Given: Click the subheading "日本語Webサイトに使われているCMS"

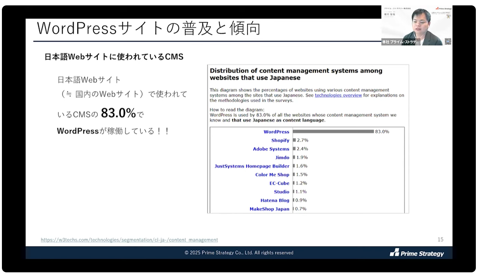Looking at the screenshot, I should click(114, 57).
